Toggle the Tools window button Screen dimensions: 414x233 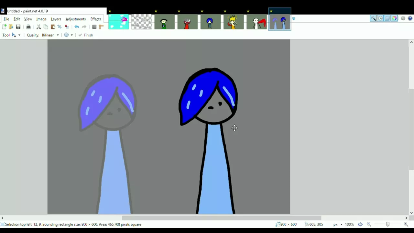(373, 18)
